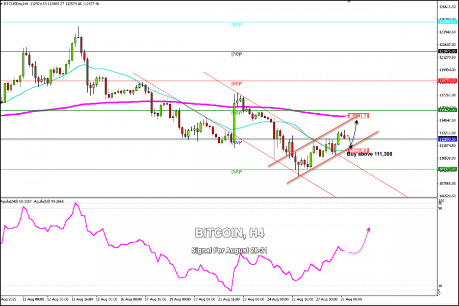Click the 119934.00 price axis value
This screenshot has width=459, height=306.
[447, 70]
